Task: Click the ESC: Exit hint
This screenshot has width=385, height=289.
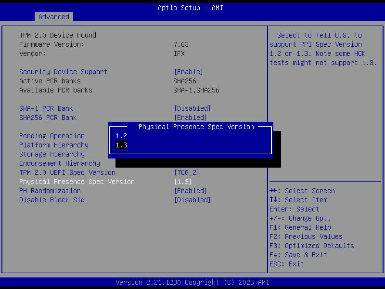Action: [286, 264]
